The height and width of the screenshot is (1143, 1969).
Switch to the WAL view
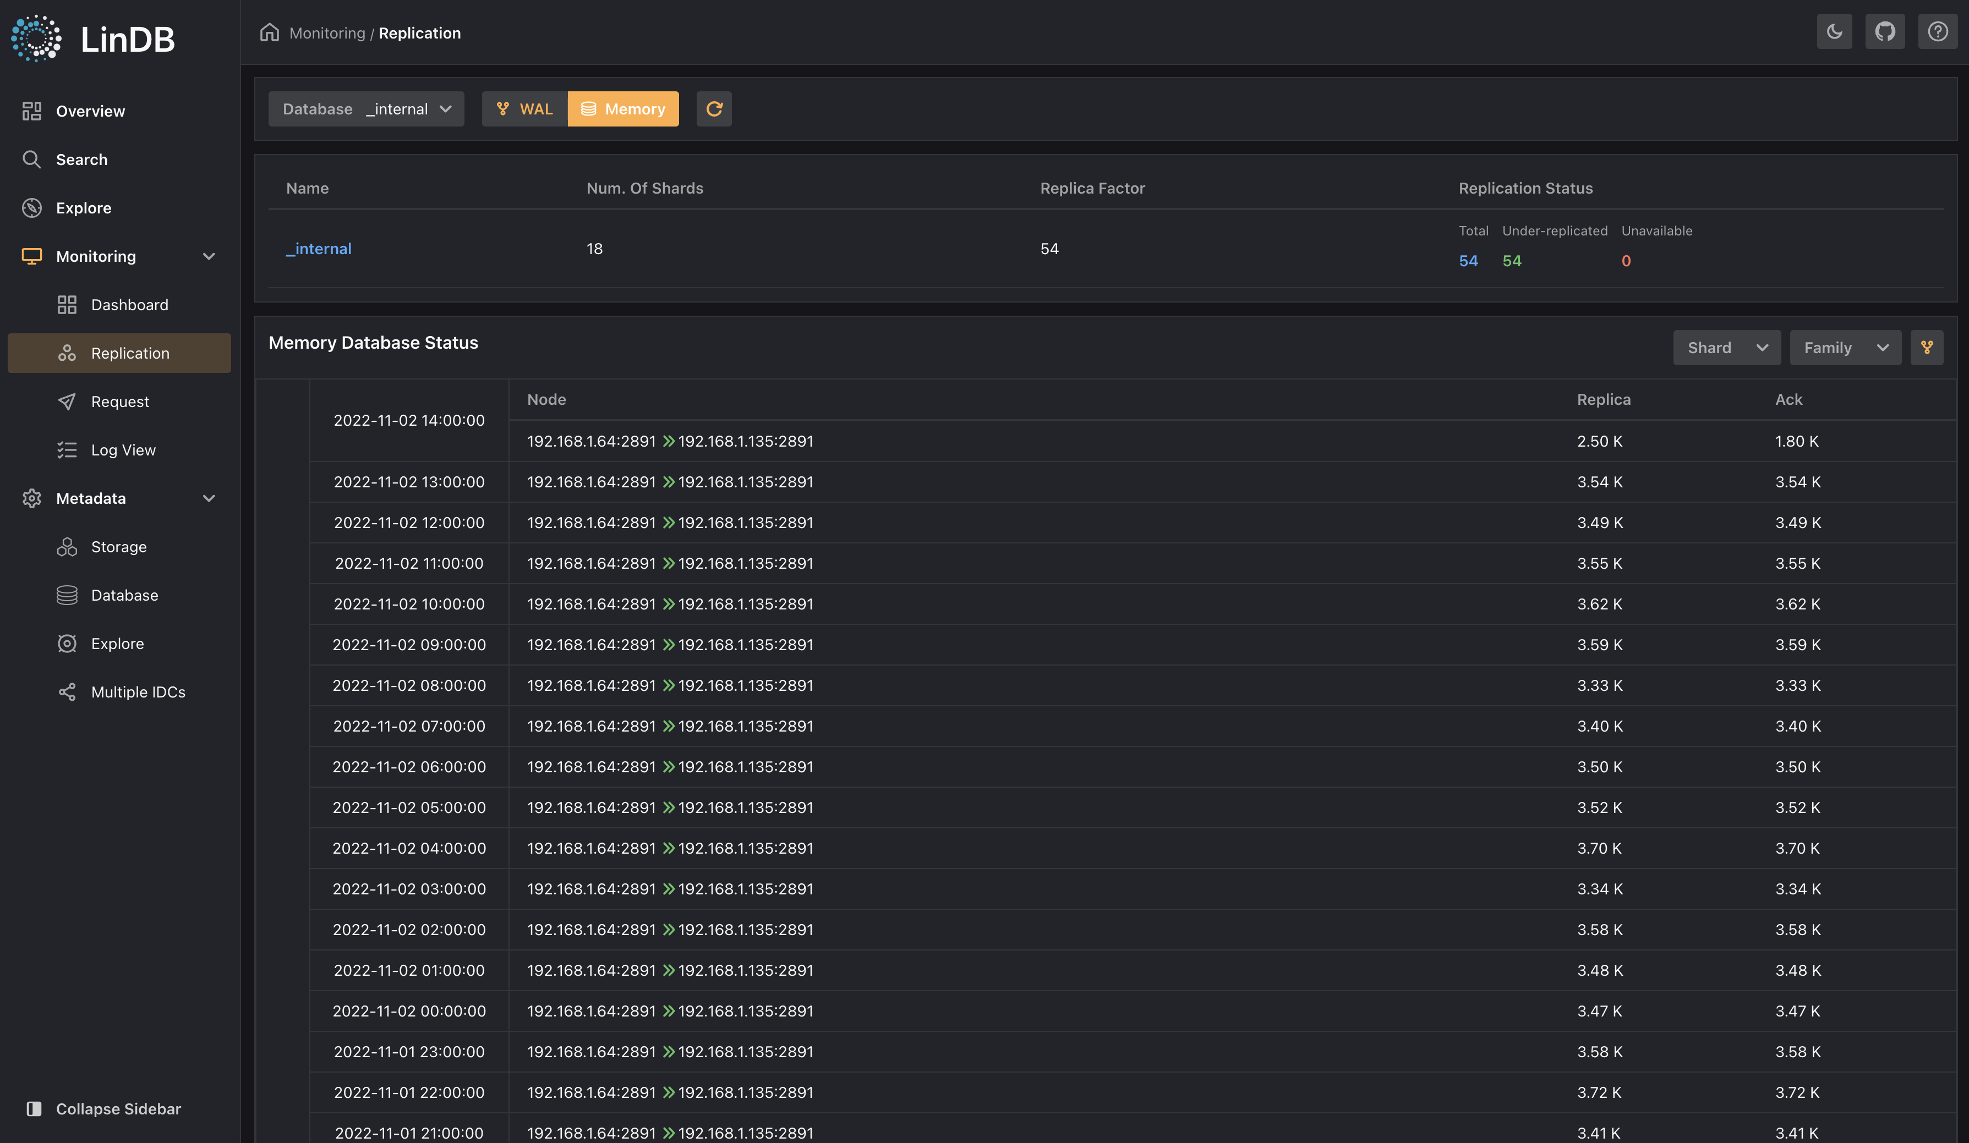coord(524,108)
